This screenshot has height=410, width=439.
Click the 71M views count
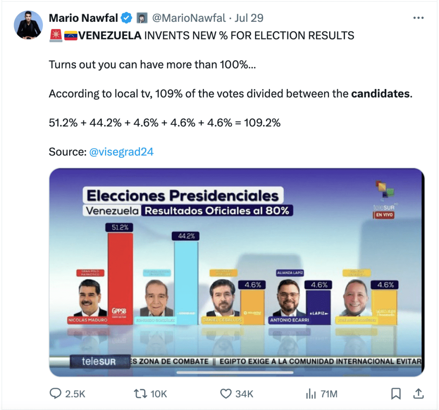328,394
